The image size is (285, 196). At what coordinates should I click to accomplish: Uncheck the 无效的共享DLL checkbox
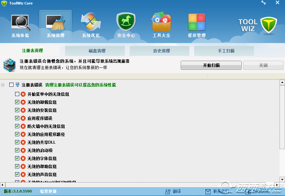tap(17, 142)
